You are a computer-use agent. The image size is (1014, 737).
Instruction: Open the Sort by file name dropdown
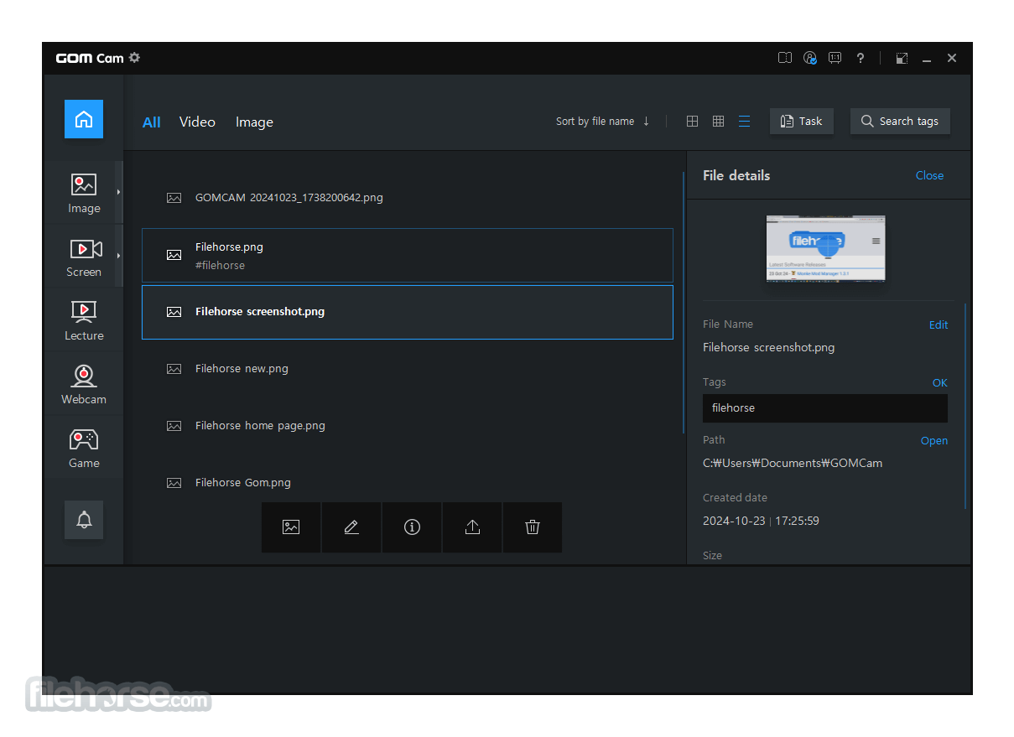595,122
